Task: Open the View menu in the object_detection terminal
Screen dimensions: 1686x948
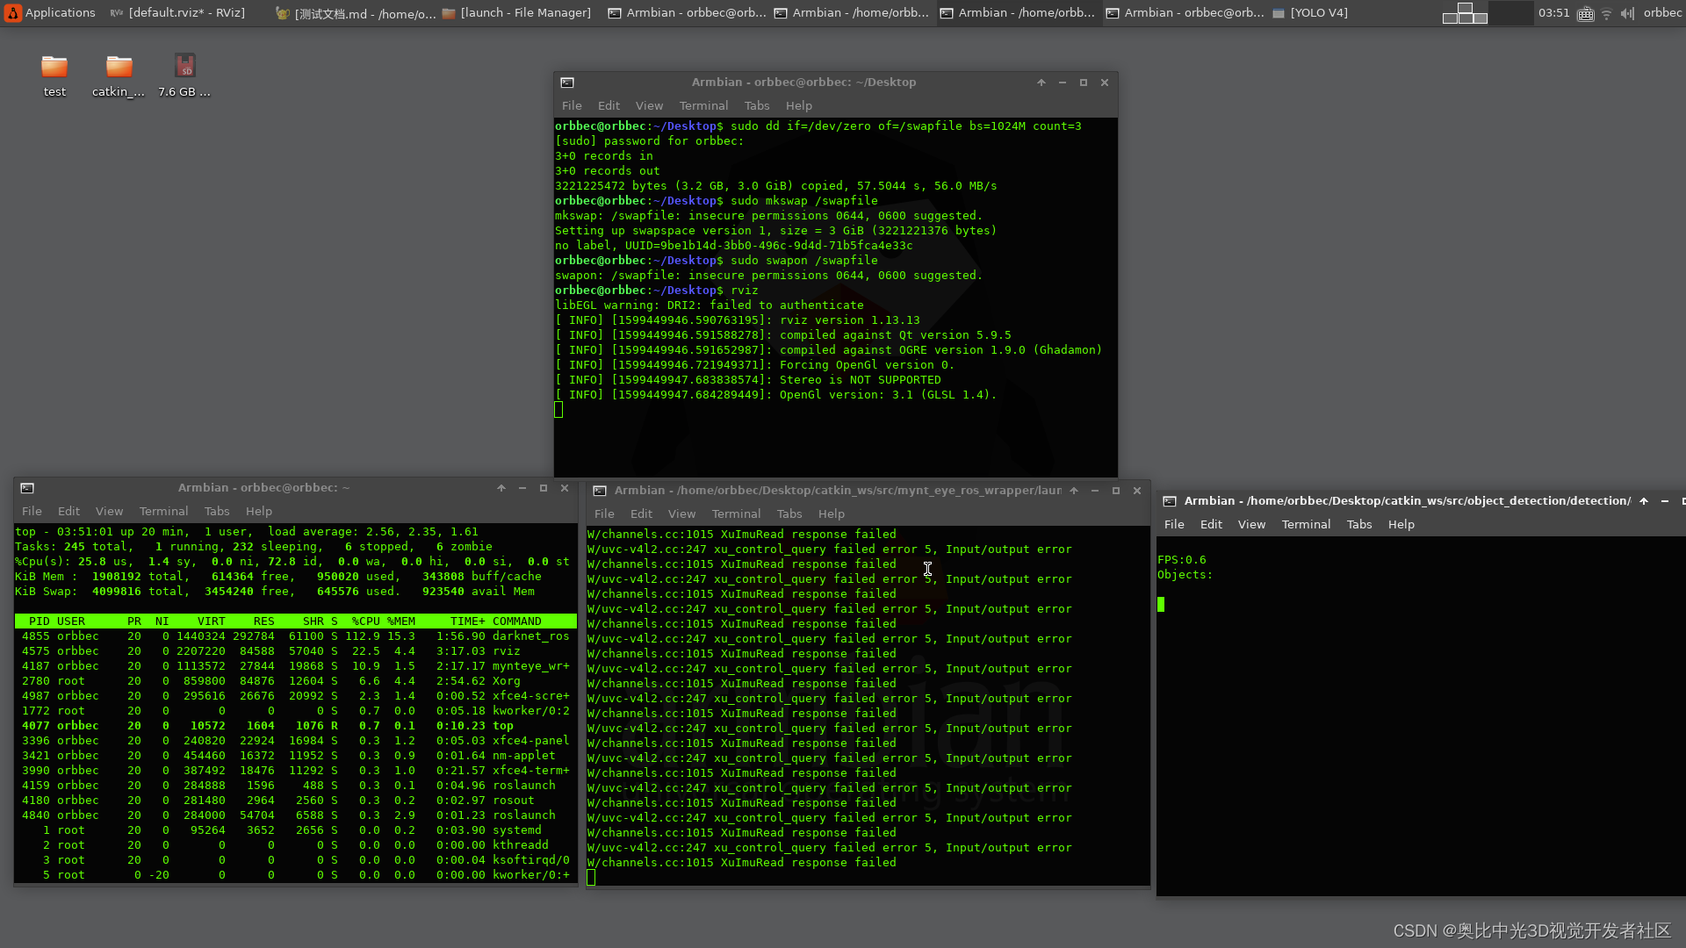Action: pos(1251,524)
